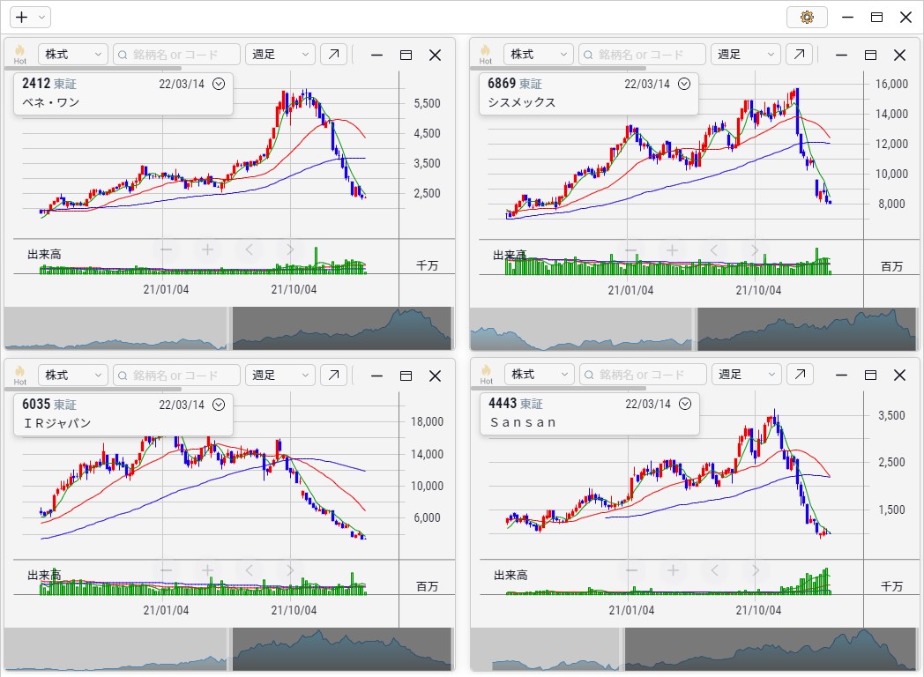
Task: Zoom out with the minus icon on the Sansan chart
Action: (x=631, y=570)
